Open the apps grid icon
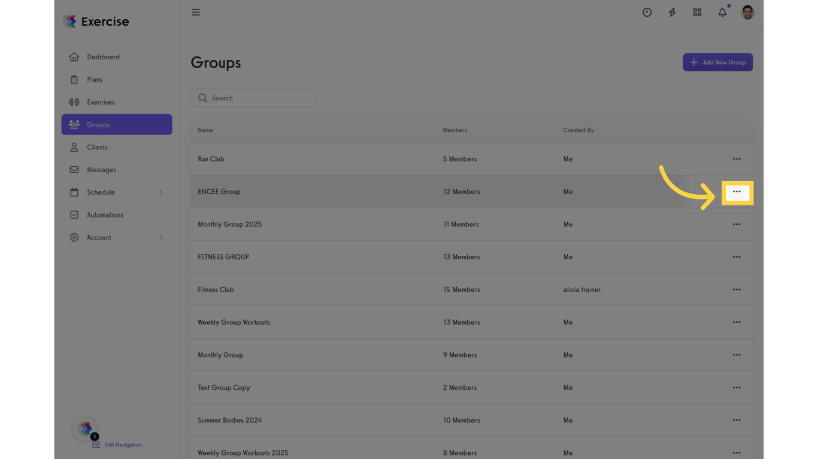 point(697,12)
